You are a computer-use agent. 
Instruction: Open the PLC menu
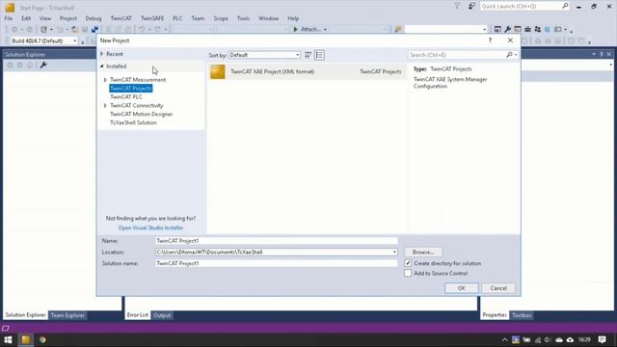[x=177, y=18]
